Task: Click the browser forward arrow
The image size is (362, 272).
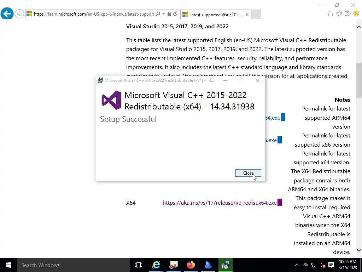Action: pyautogui.click(x=19, y=14)
